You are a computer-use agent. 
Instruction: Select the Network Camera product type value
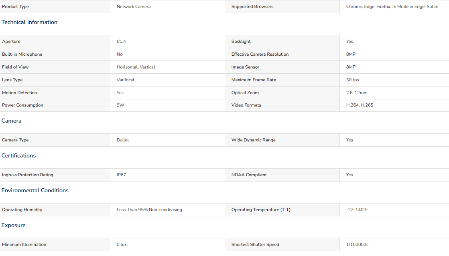tap(134, 6)
